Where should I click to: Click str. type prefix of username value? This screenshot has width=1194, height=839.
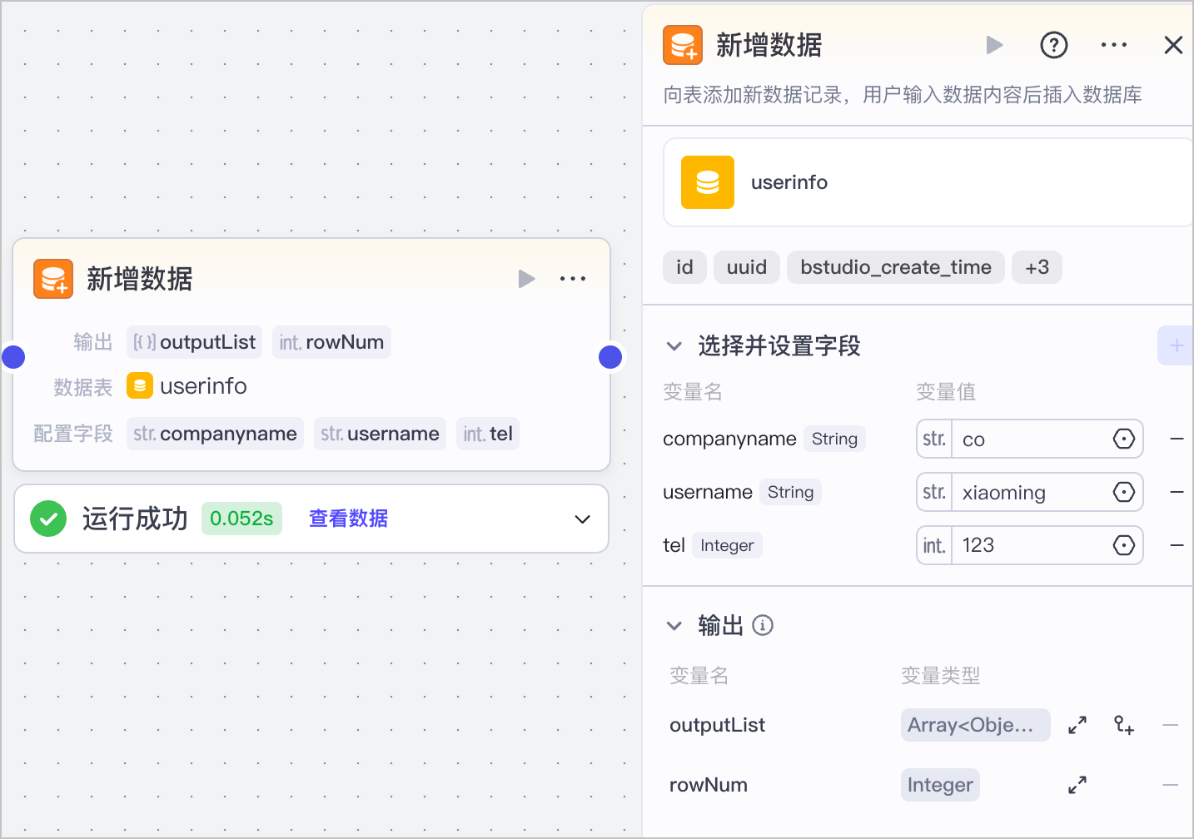934,492
